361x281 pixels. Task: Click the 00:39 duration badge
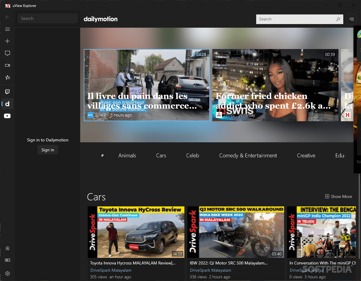click(x=330, y=54)
